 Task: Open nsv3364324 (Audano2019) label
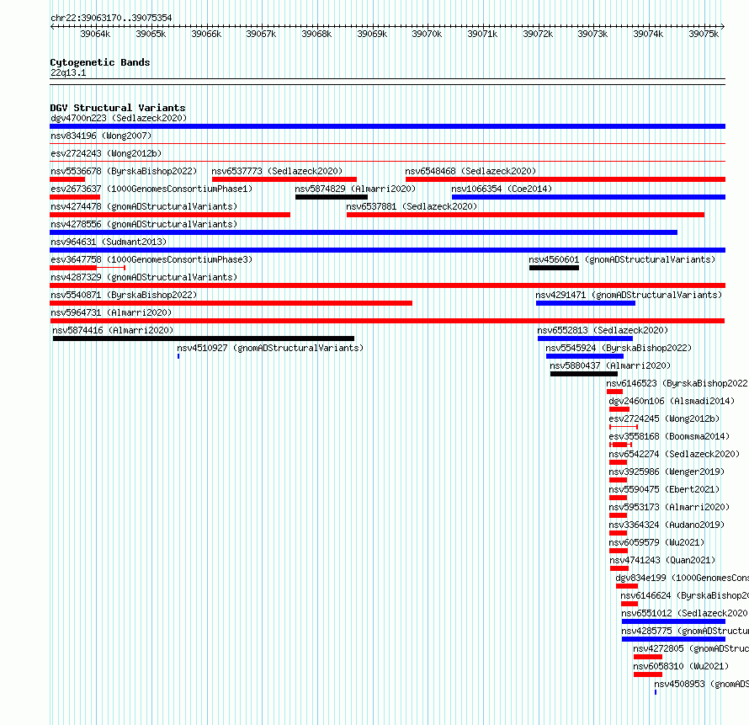tap(667, 525)
